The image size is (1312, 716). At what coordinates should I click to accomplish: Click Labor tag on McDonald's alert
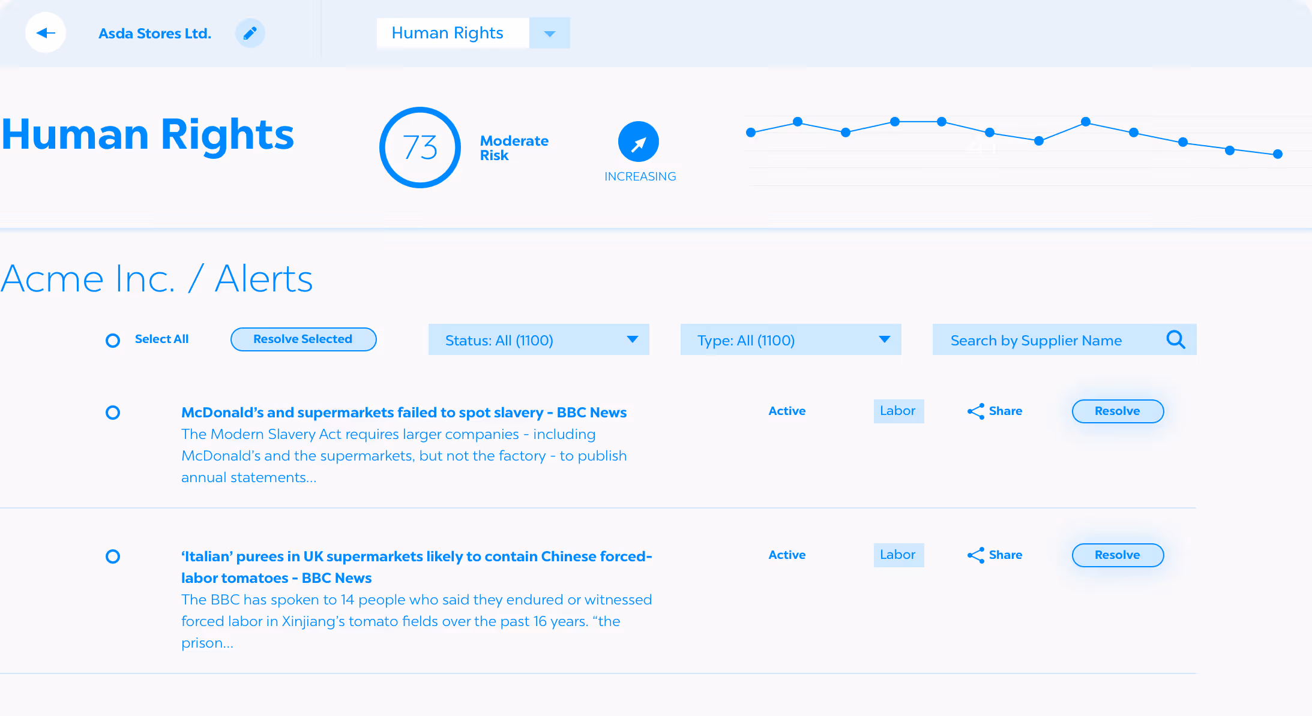(x=898, y=411)
